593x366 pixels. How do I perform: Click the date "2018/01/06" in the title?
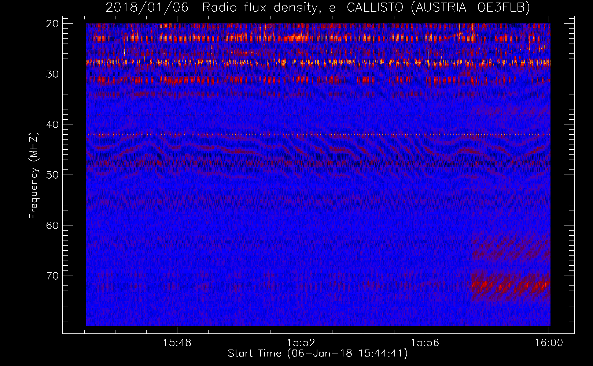click(147, 7)
